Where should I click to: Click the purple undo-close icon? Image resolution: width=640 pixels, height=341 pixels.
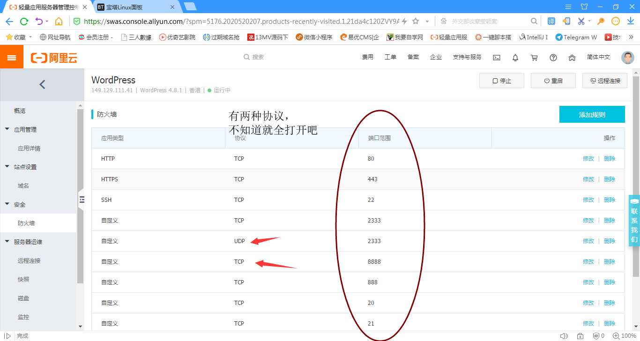click(x=39, y=22)
